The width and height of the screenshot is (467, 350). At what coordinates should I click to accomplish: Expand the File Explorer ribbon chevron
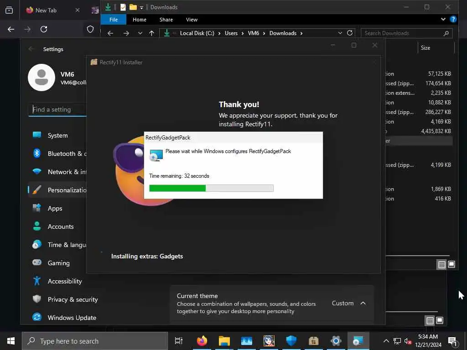(443, 19)
